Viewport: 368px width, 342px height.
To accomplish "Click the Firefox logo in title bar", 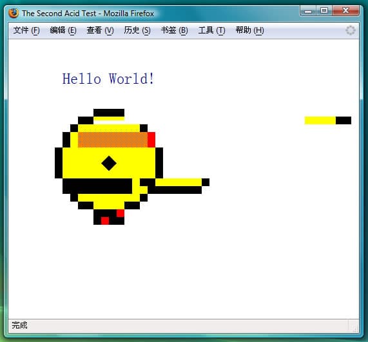I will pyautogui.click(x=14, y=13).
